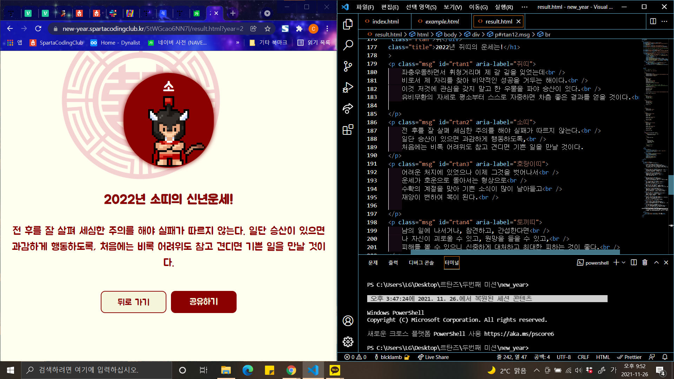The width and height of the screenshot is (674, 379).
Task: Open the Explorer view in VS Code
Action: point(348,24)
